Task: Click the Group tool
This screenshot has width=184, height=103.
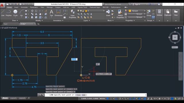Action: point(149,13)
